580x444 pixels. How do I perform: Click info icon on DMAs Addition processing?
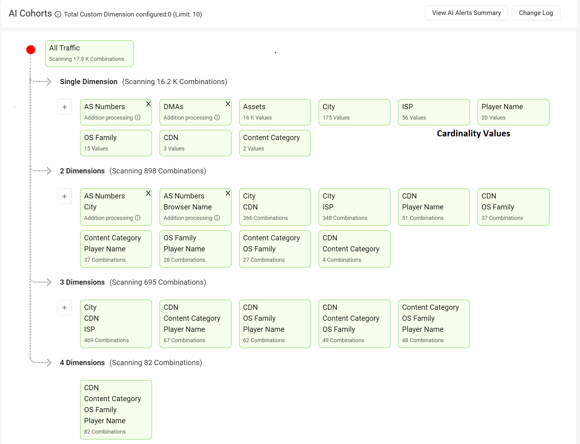(217, 118)
